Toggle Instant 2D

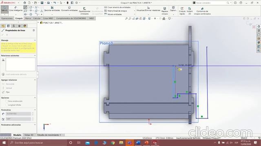[190, 11]
